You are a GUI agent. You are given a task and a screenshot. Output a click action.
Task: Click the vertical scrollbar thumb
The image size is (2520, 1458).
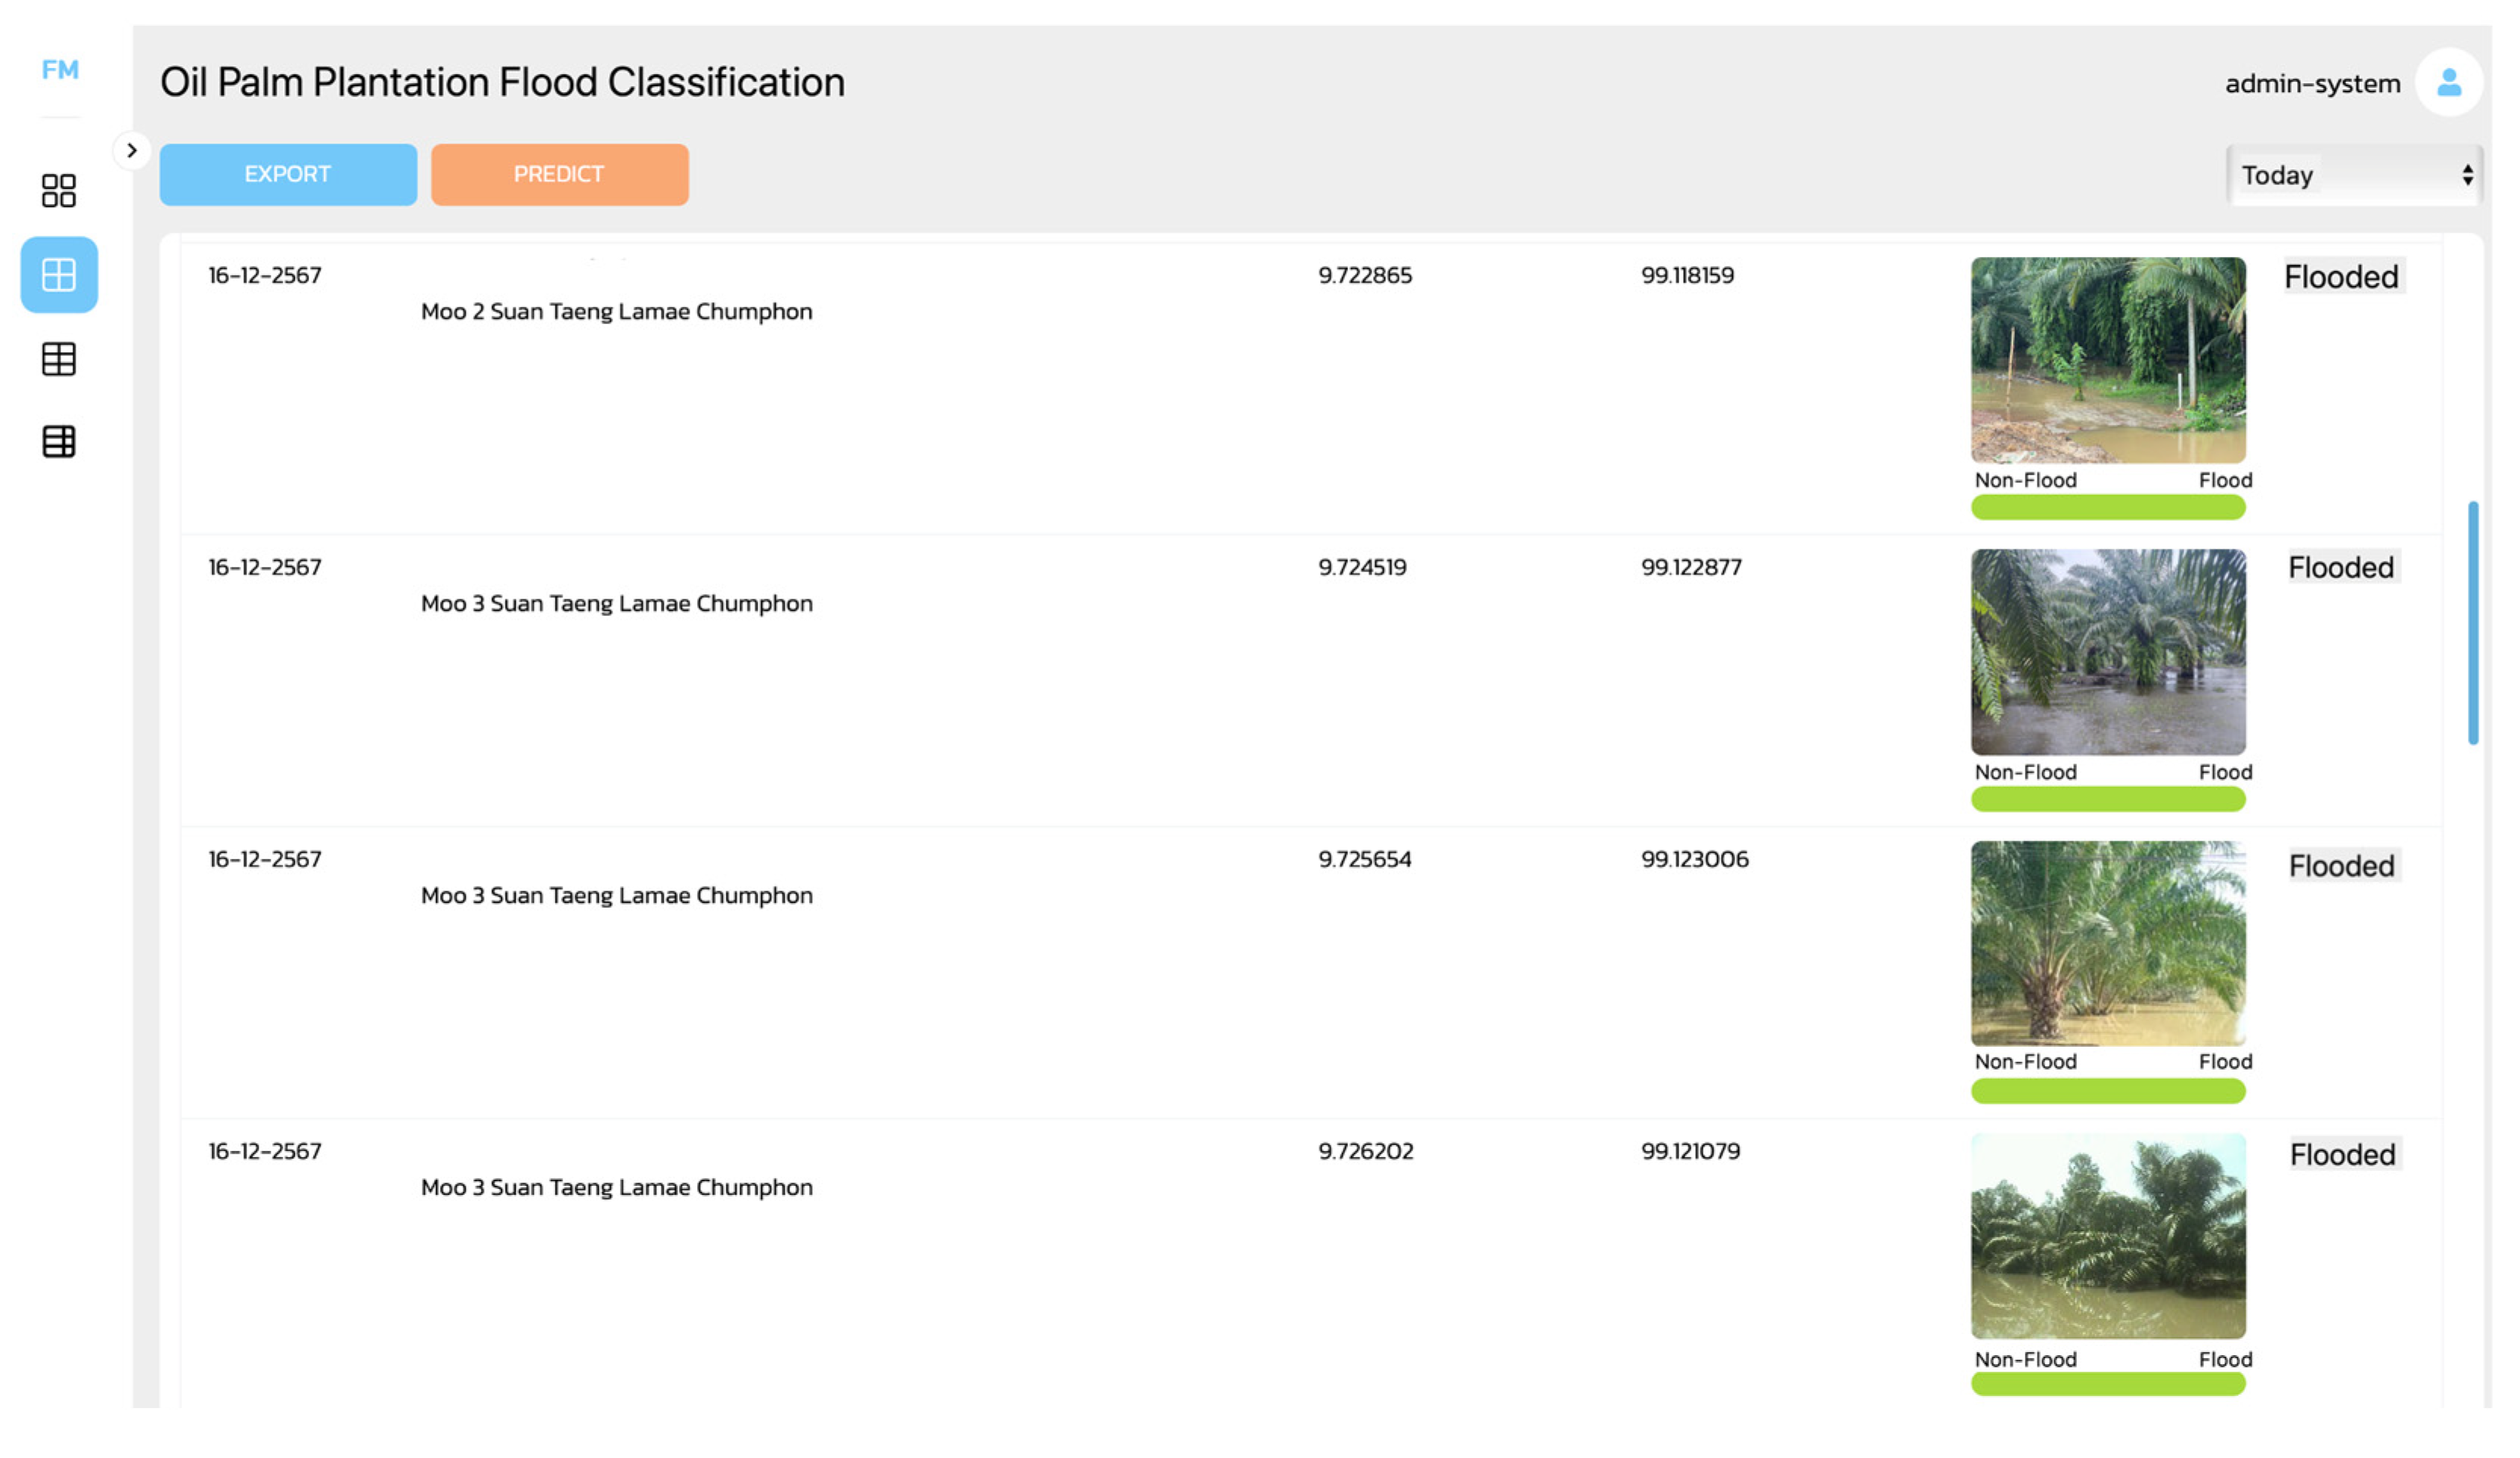[x=2472, y=623]
